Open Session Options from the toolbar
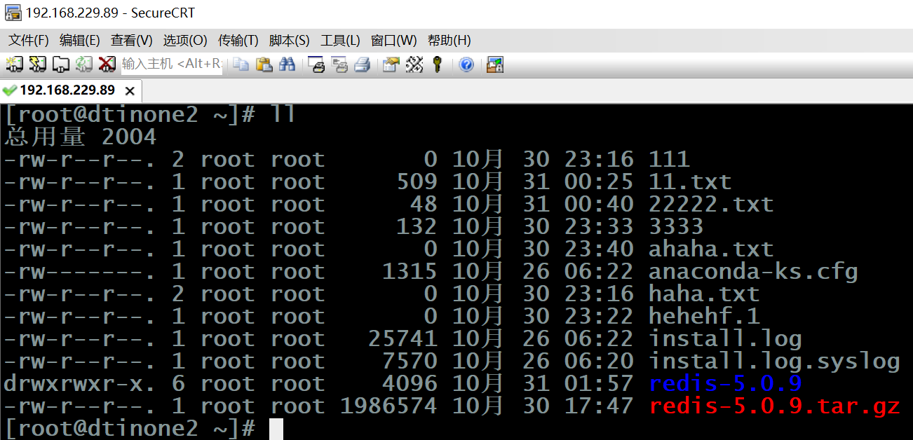 [391, 64]
